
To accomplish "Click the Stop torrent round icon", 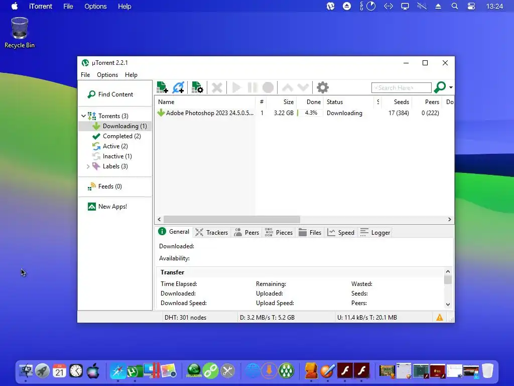I will (x=268, y=87).
